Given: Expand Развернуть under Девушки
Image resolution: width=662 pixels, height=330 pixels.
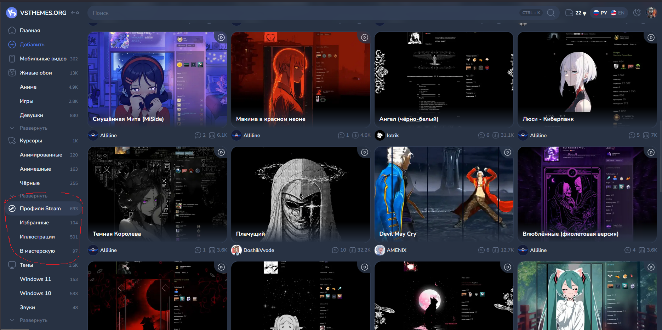Looking at the screenshot, I should coord(33,128).
